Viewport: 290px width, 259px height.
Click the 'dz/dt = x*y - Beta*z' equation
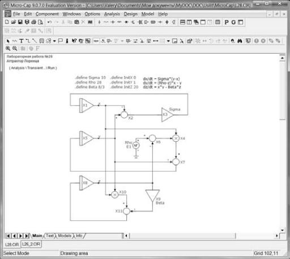point(162,87)
